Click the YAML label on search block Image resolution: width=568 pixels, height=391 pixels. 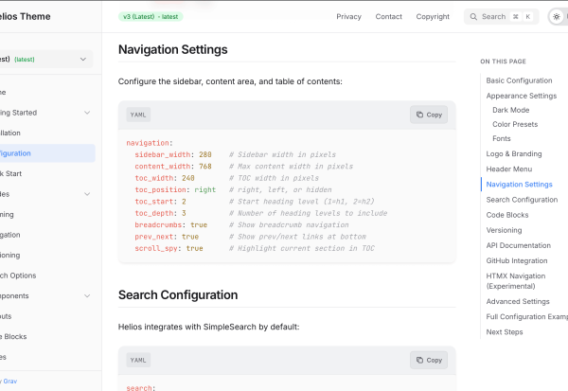point(138,360)
